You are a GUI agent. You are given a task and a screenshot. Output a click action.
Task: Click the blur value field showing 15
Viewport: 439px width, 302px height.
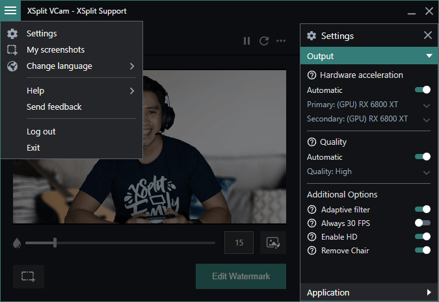239,243
